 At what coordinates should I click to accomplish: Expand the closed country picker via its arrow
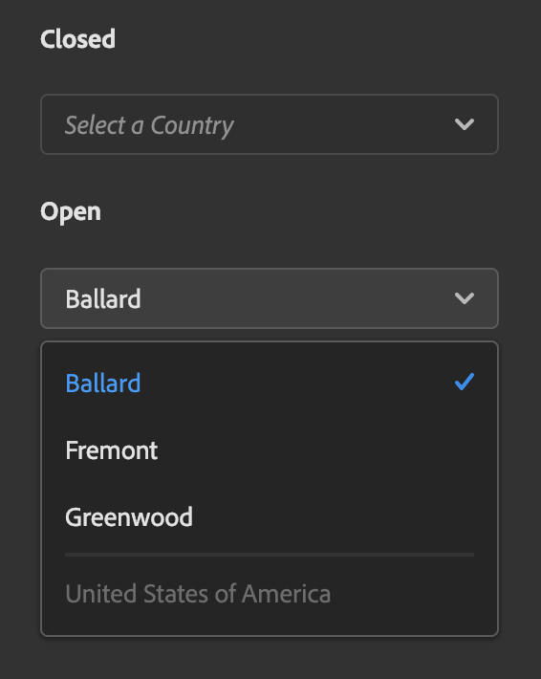pyautogui.click(x=465, y=124)
